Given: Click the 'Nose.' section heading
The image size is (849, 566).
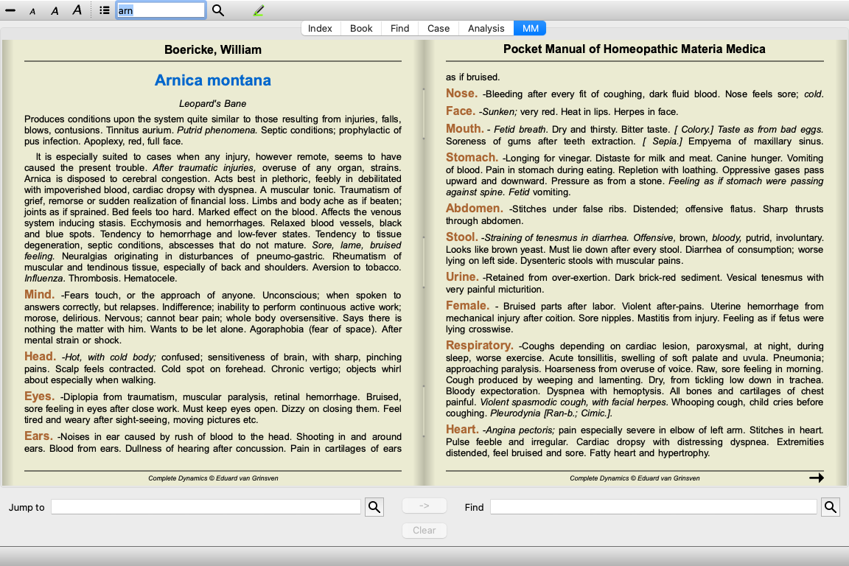Looking at the screenshot, I should 462,93.
